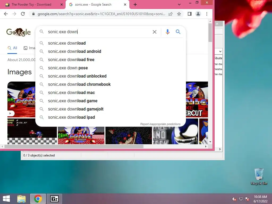
Task: Switch to The Powder Toy - Download tab
Action: [31, 5]
